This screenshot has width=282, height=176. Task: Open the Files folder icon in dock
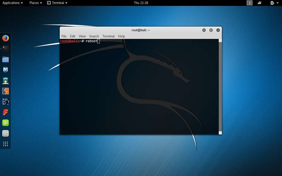pos(5,59)
